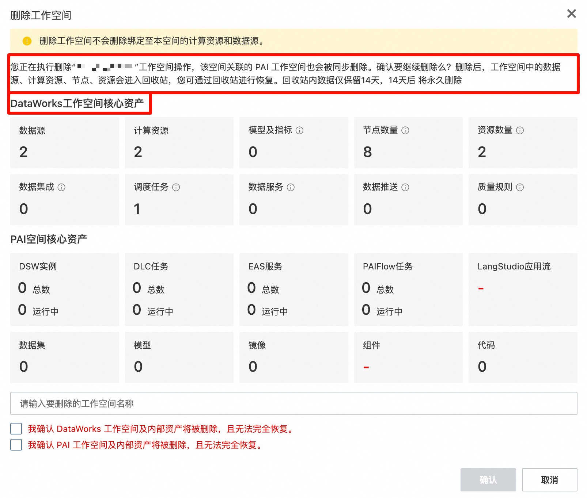This screenshot has height=498, width=587.
Task: Click the yellow banner warning text
Action: click(x=152, y=41)
